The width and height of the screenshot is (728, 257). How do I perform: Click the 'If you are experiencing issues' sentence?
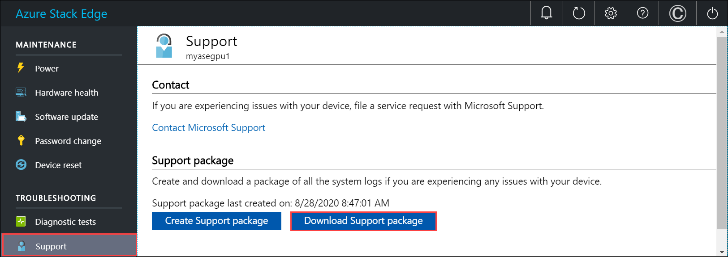(x=348, y=106)
